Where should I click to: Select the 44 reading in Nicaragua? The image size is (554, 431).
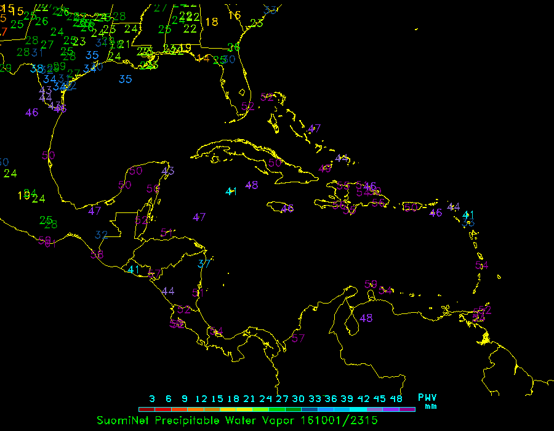(168, 291)
